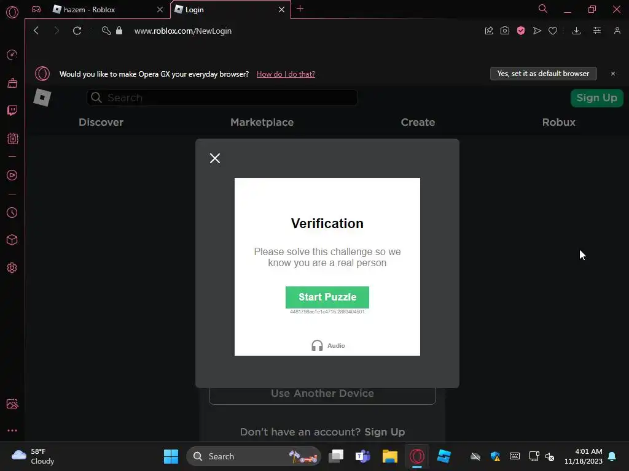Open the image gallery icon in sidebar

pos(12,404)
